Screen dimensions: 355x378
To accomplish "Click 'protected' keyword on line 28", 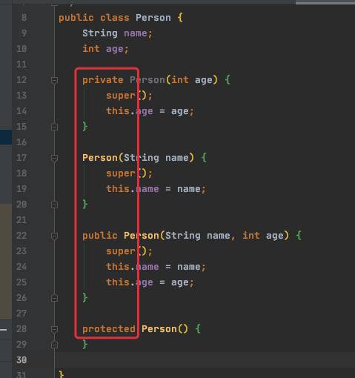I will pos(109,329).
